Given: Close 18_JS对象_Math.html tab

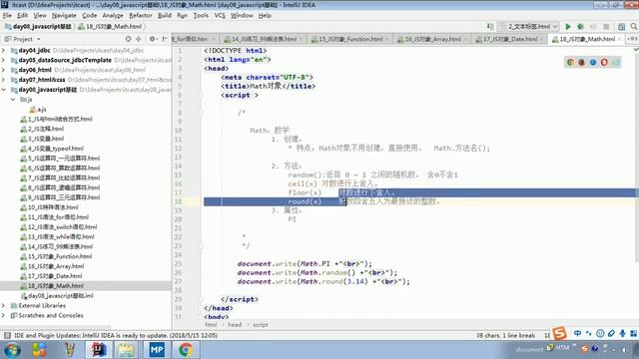Looking at the screenshot, I should (620, 39).
